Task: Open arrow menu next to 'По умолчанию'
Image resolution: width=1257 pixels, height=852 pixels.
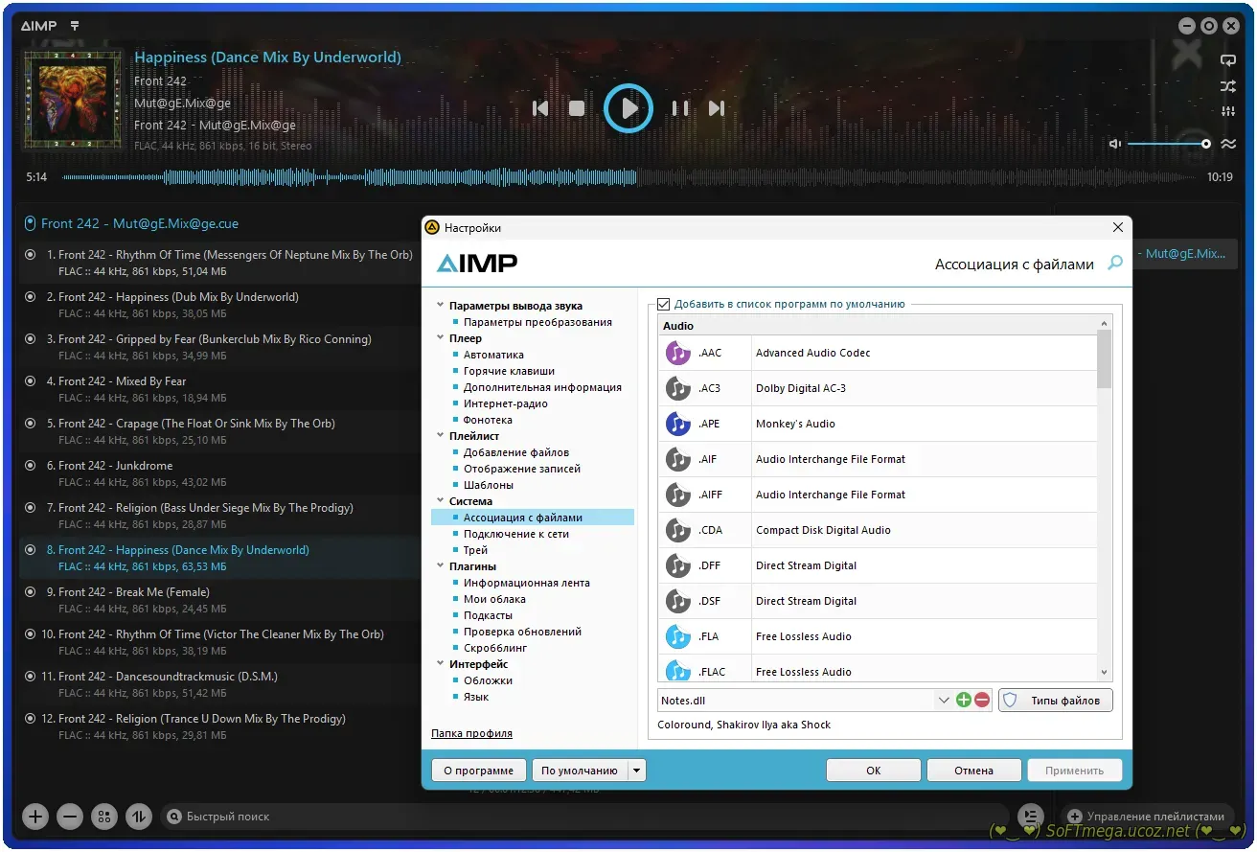Action: point(637,771)
